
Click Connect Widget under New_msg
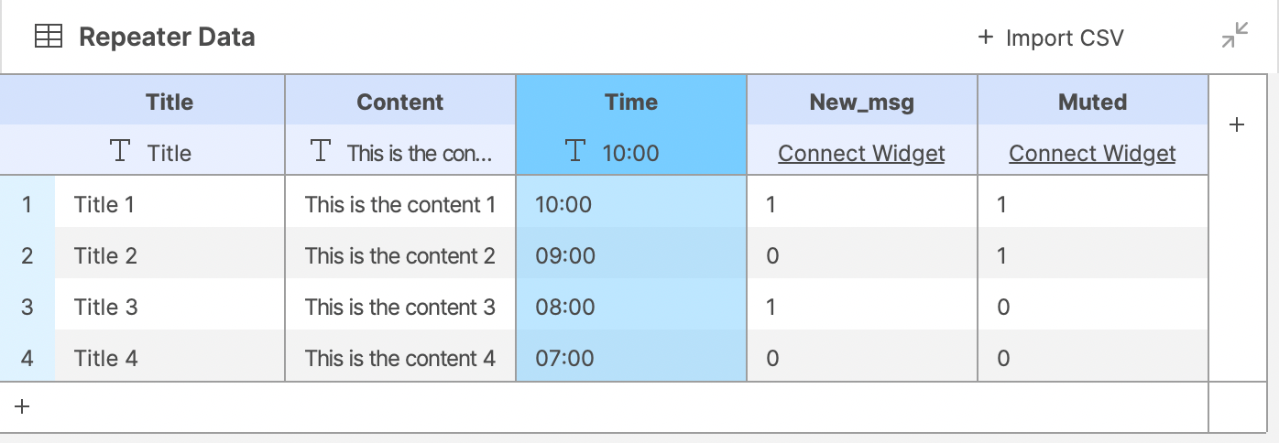pyautogui.click(x=861, y=153)
